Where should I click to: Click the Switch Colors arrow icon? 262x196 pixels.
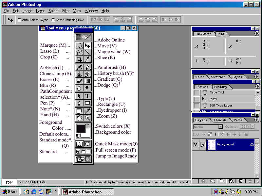click(x=88, y=125)
